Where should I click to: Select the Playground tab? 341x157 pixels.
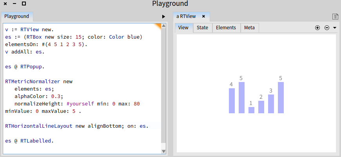click(16, 16)
